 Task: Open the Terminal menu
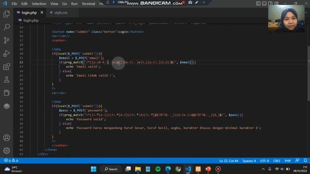click(x=88, y=4)
